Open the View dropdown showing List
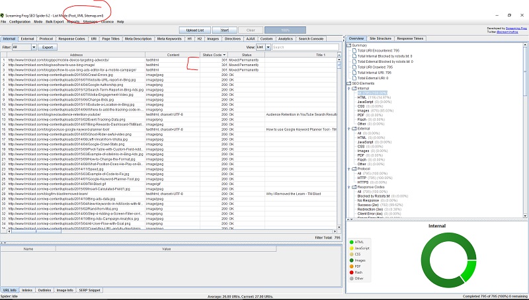529x300 pixels. click(x=263, y=47)
